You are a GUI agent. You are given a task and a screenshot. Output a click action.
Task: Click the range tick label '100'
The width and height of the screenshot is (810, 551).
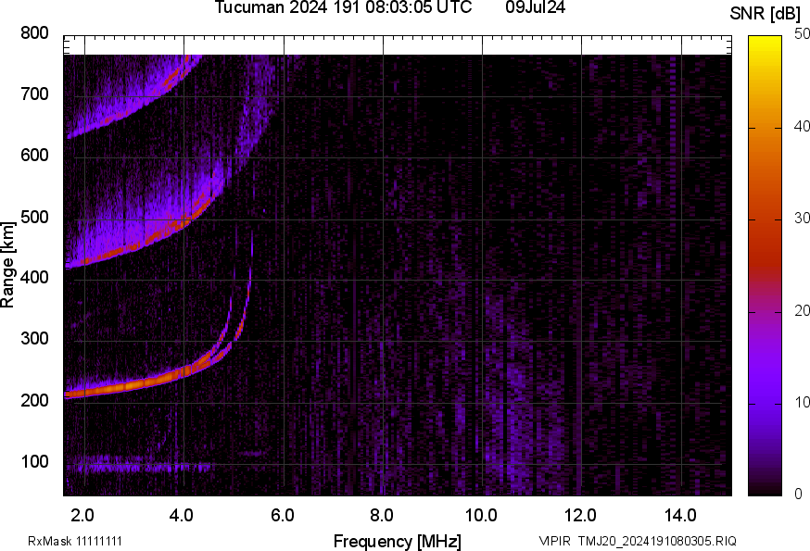[34, 461]
